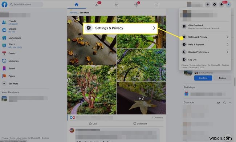This screenshot has width=236, height=142.
Task: Open the Home tab
Action: click(x=77, y=4)
